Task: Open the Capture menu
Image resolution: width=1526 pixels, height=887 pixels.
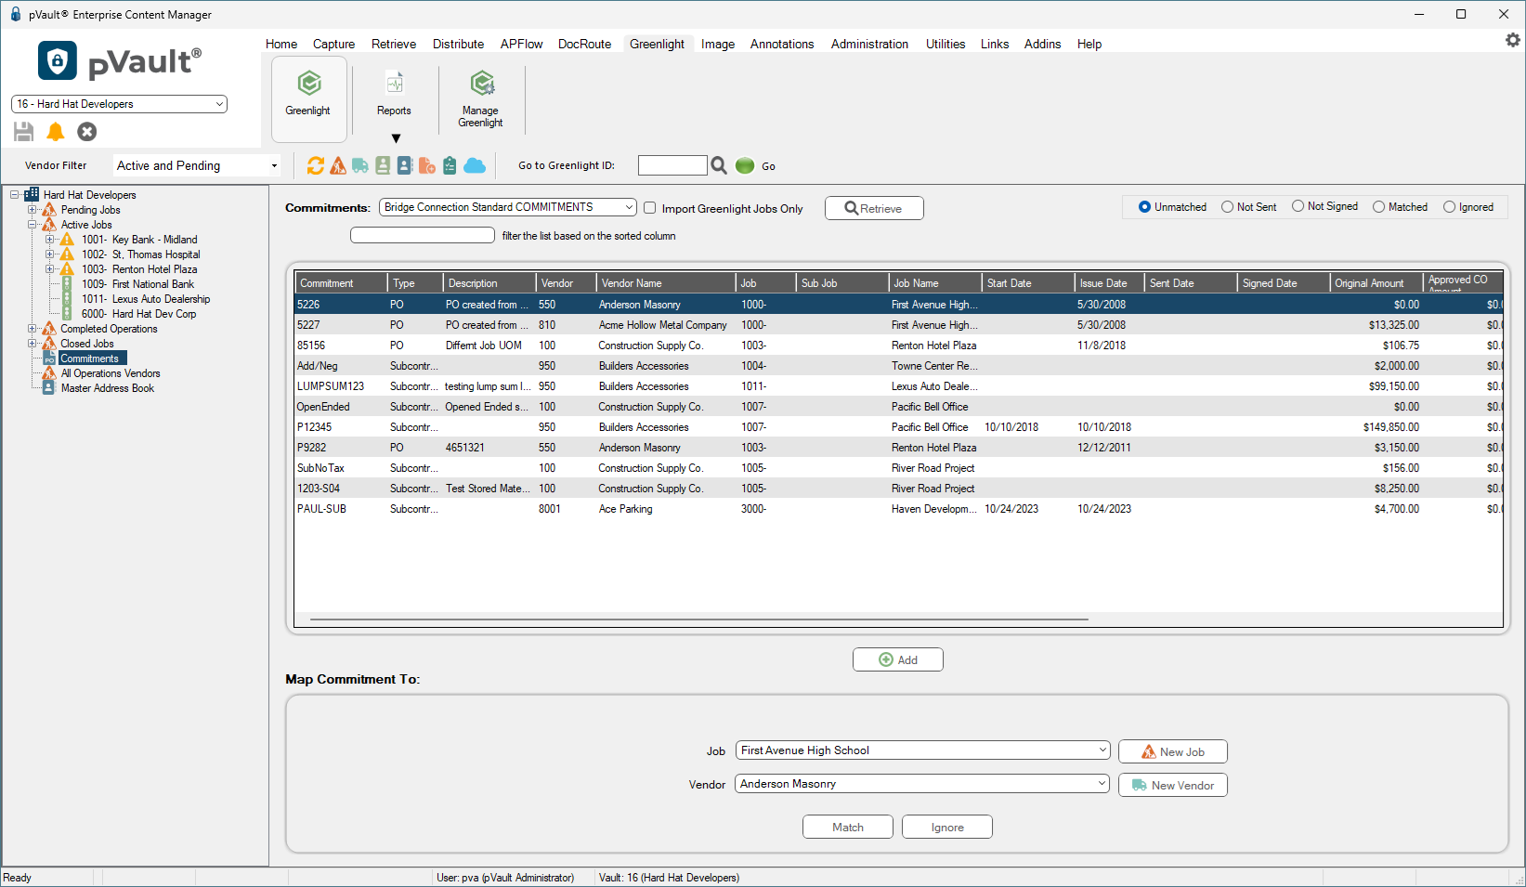Action: click(x=333, y=44)
